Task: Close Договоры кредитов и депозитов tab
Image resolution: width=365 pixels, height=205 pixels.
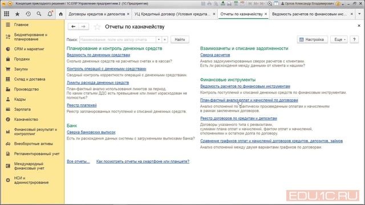Action: 128,14
